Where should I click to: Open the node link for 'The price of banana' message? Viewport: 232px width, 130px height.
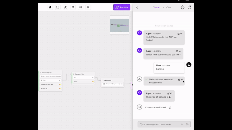click(x=168, y=93)
